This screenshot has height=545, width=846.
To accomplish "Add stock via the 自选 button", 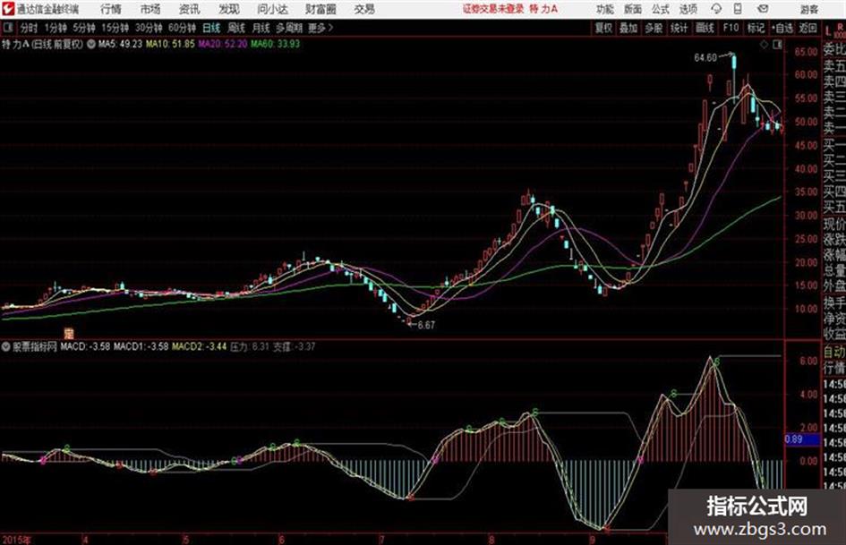I will click(x=782, y=28).
